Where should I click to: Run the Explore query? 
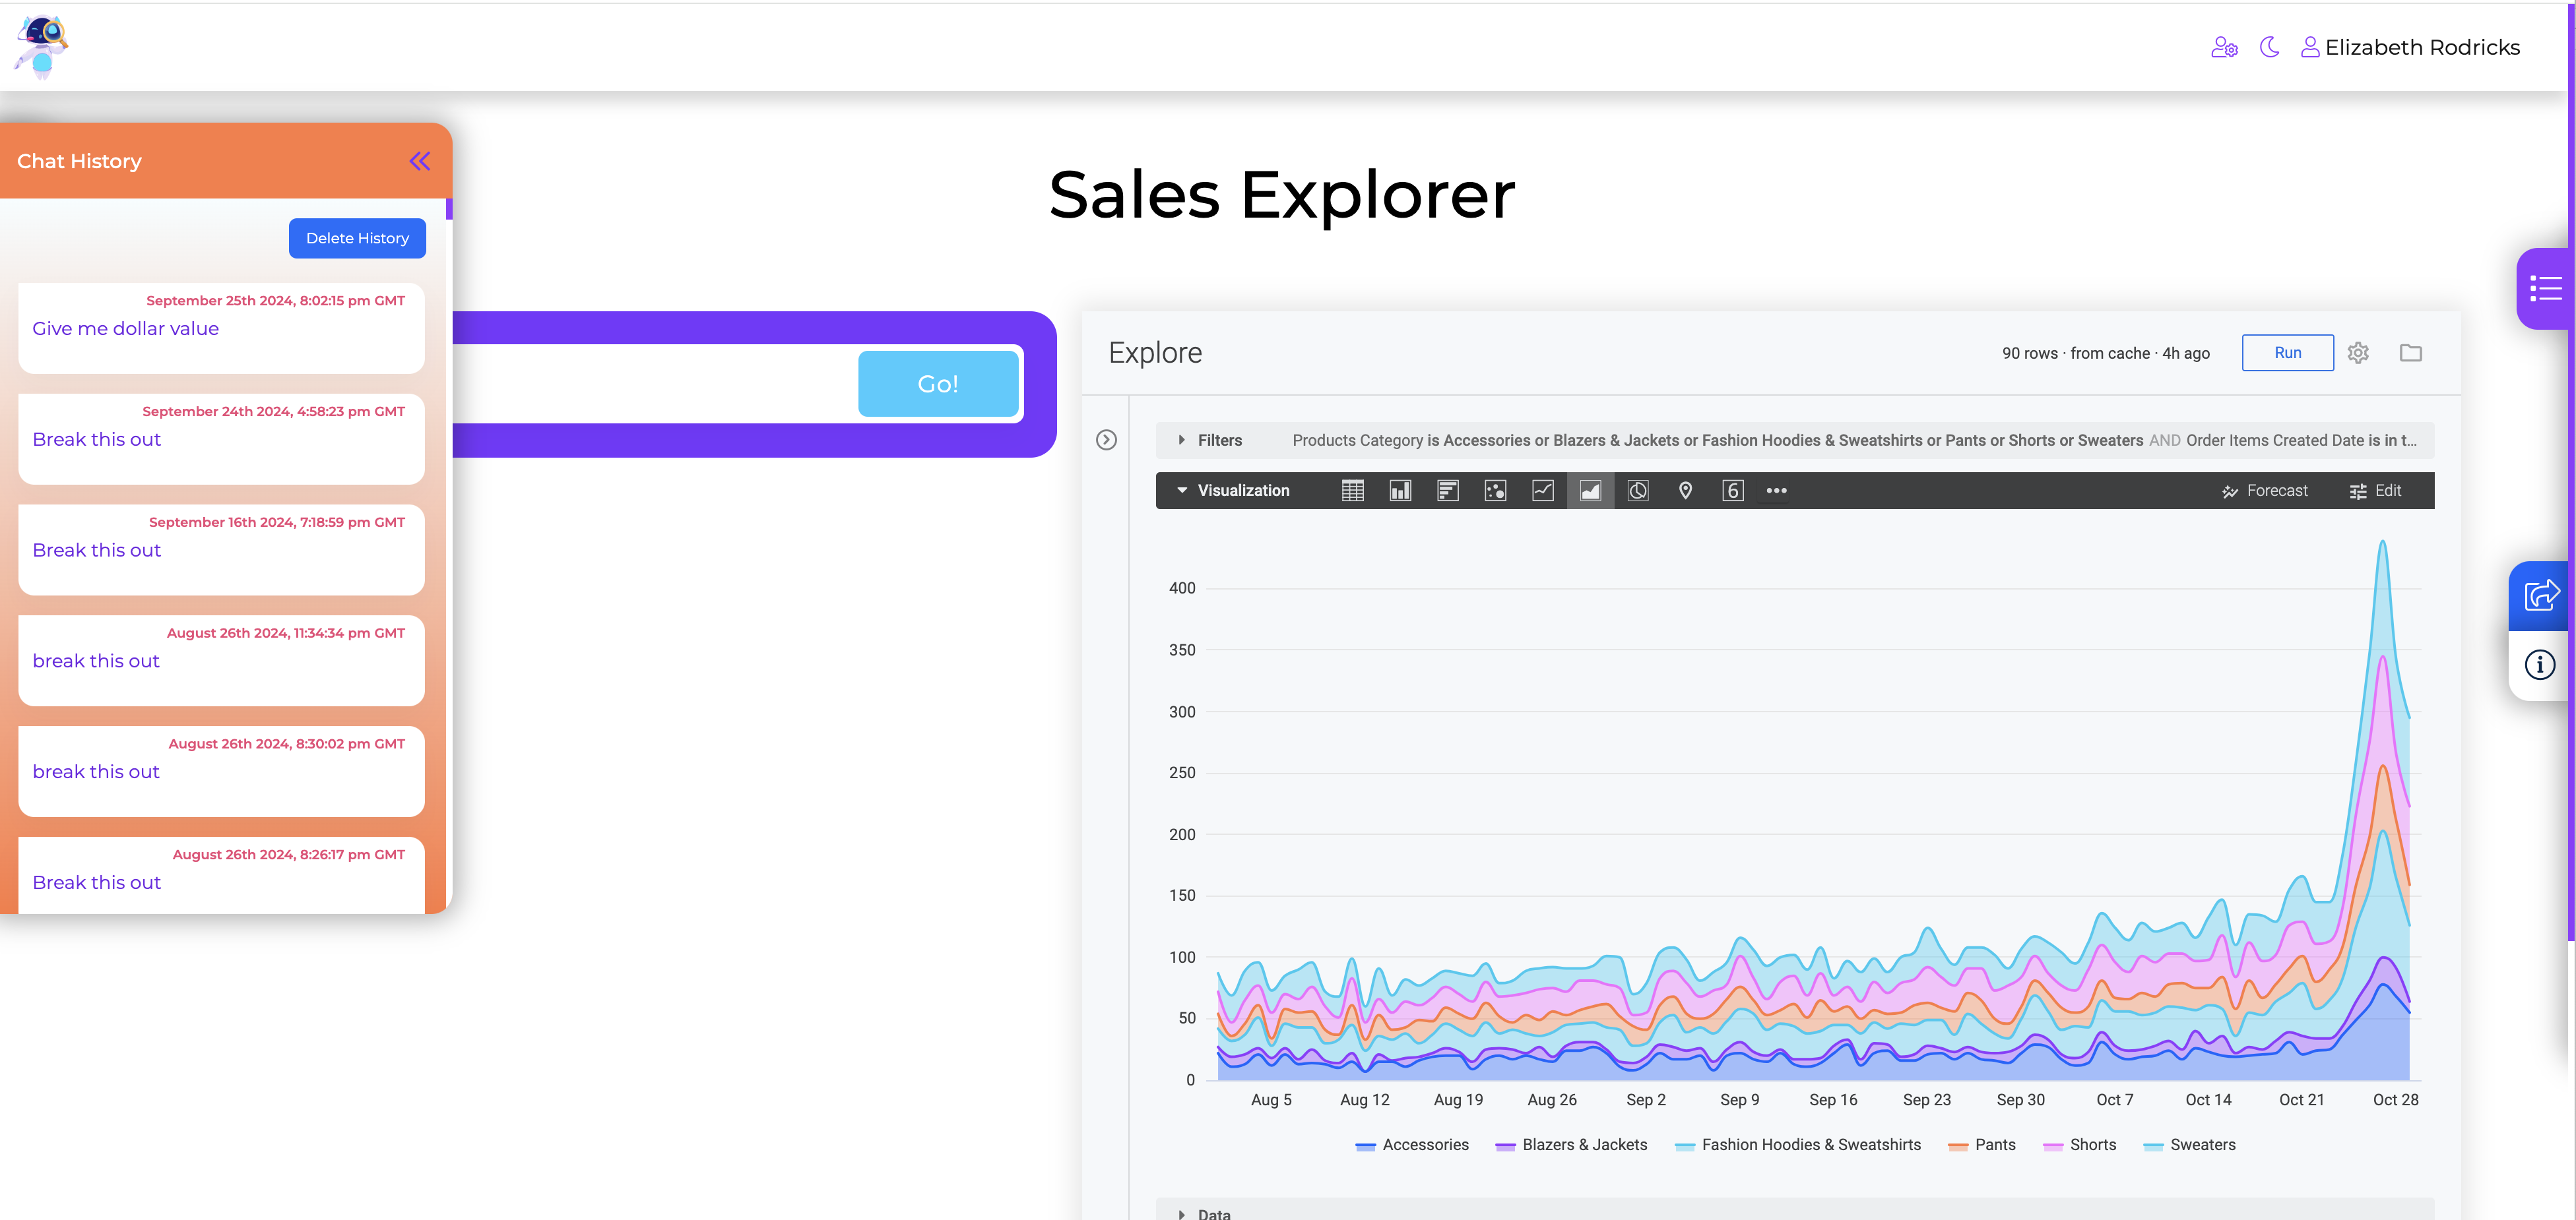(x=2288, y=353)
